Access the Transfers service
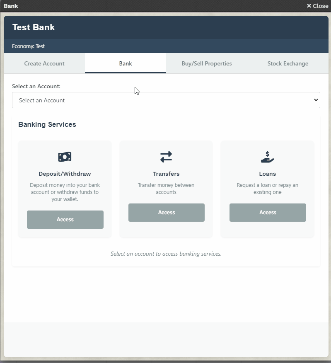The height and width of the screenshot is (363, 331). pyautogui.click(x=167, y=213)
